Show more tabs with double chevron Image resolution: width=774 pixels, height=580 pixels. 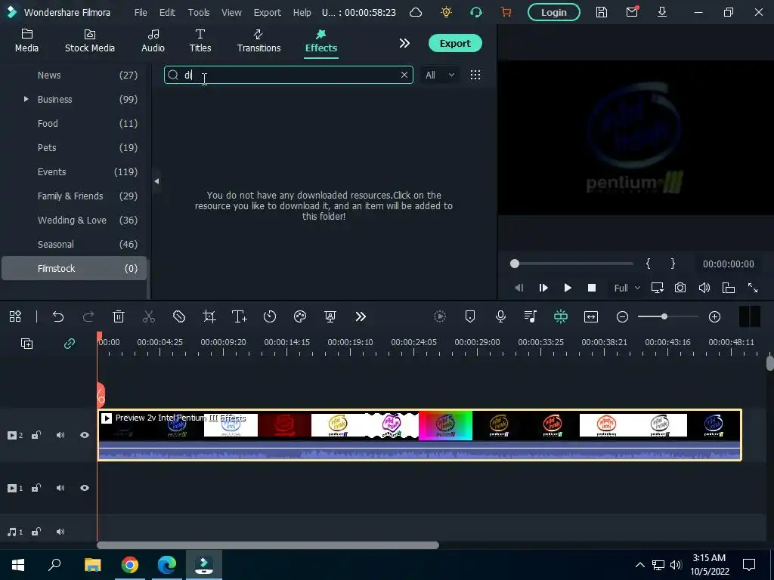[x=404, y=43]
